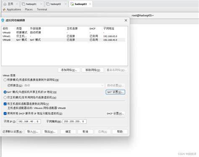
Task: Select the VMnet1 network row
Action: click(x=64, y=36)
